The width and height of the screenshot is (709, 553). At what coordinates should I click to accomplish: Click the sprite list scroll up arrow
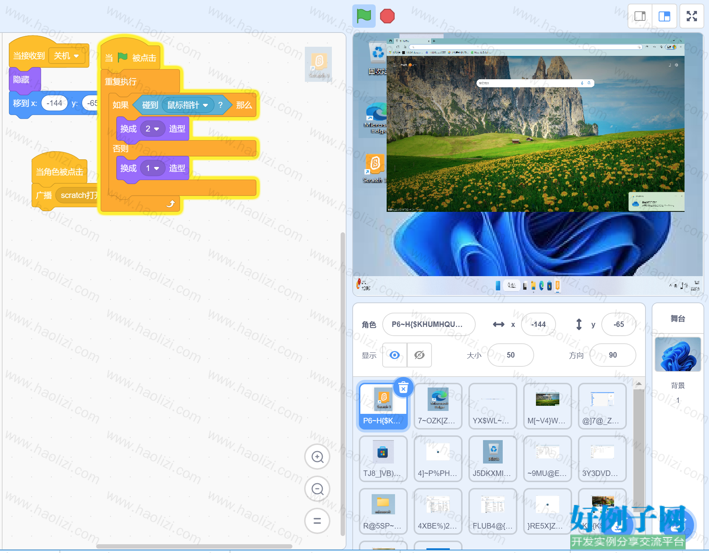click(639, 384)
